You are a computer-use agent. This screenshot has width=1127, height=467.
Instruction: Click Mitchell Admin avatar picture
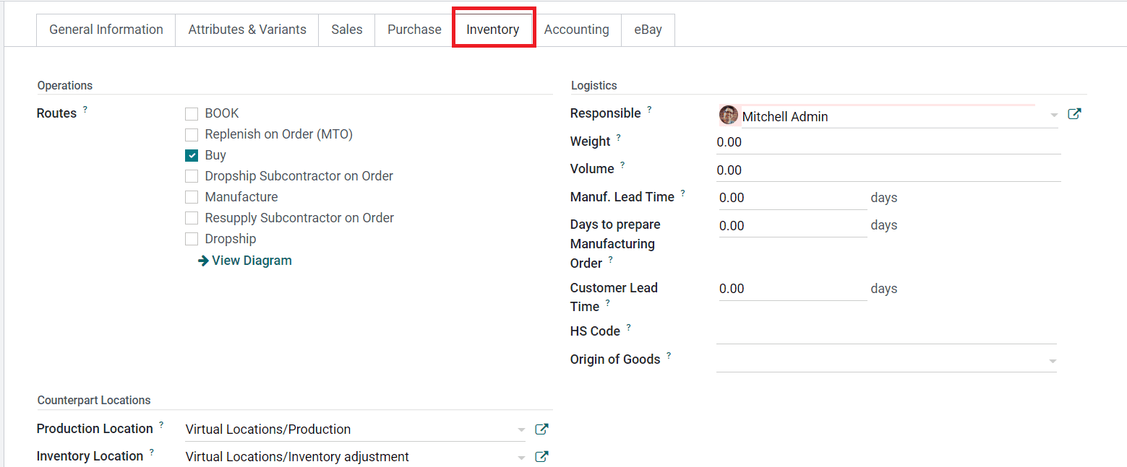pyautogui.click(x=729, y=115)
